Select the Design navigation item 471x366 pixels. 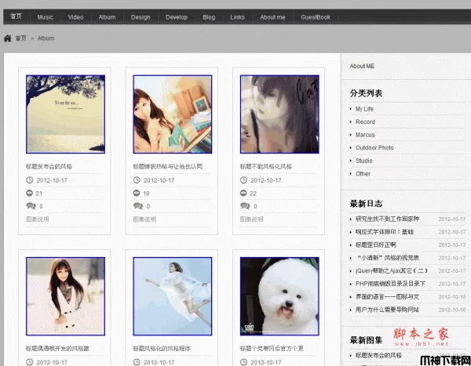(x=141, y=16)
